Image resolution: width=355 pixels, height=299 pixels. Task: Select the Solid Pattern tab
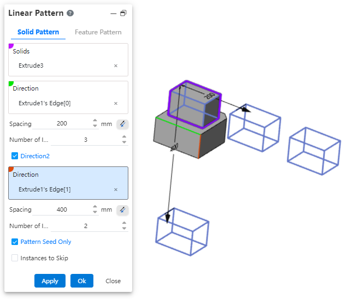click(38, 32)
